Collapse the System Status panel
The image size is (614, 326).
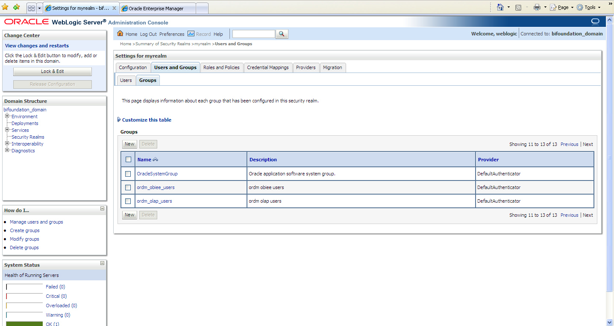(x=102, y=263)
